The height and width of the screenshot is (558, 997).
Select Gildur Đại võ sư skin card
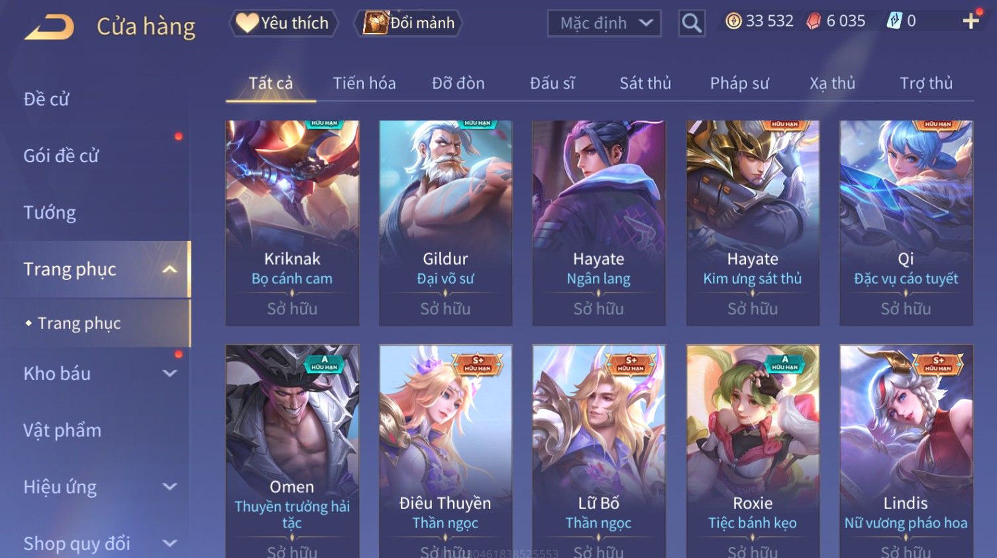click(x=445, y=223)
